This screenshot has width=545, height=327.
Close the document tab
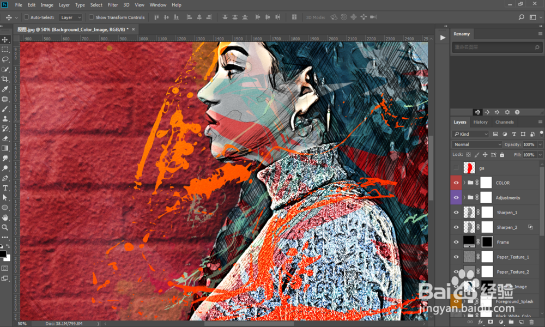[x=133, y=29]
